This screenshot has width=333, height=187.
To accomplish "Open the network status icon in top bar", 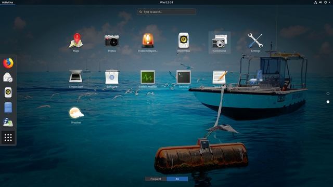I will pos(316,2).
